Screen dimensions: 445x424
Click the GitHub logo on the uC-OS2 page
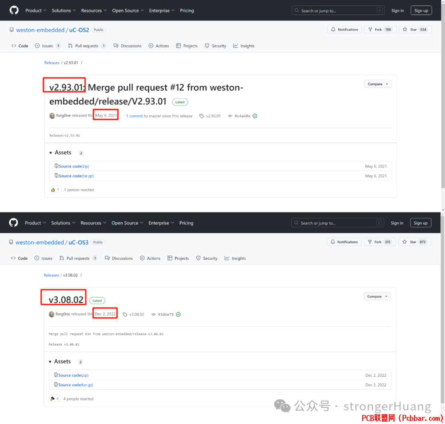pos(14,10)
